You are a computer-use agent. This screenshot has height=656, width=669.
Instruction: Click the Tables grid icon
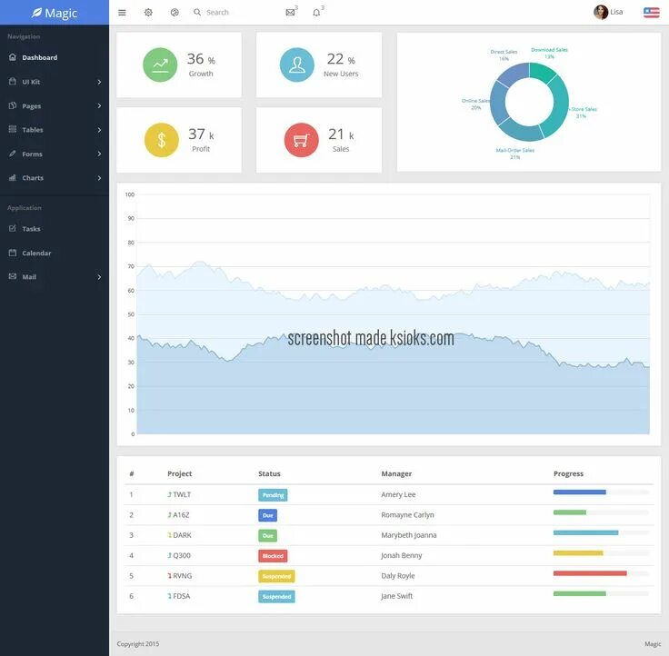pos(13,129)
